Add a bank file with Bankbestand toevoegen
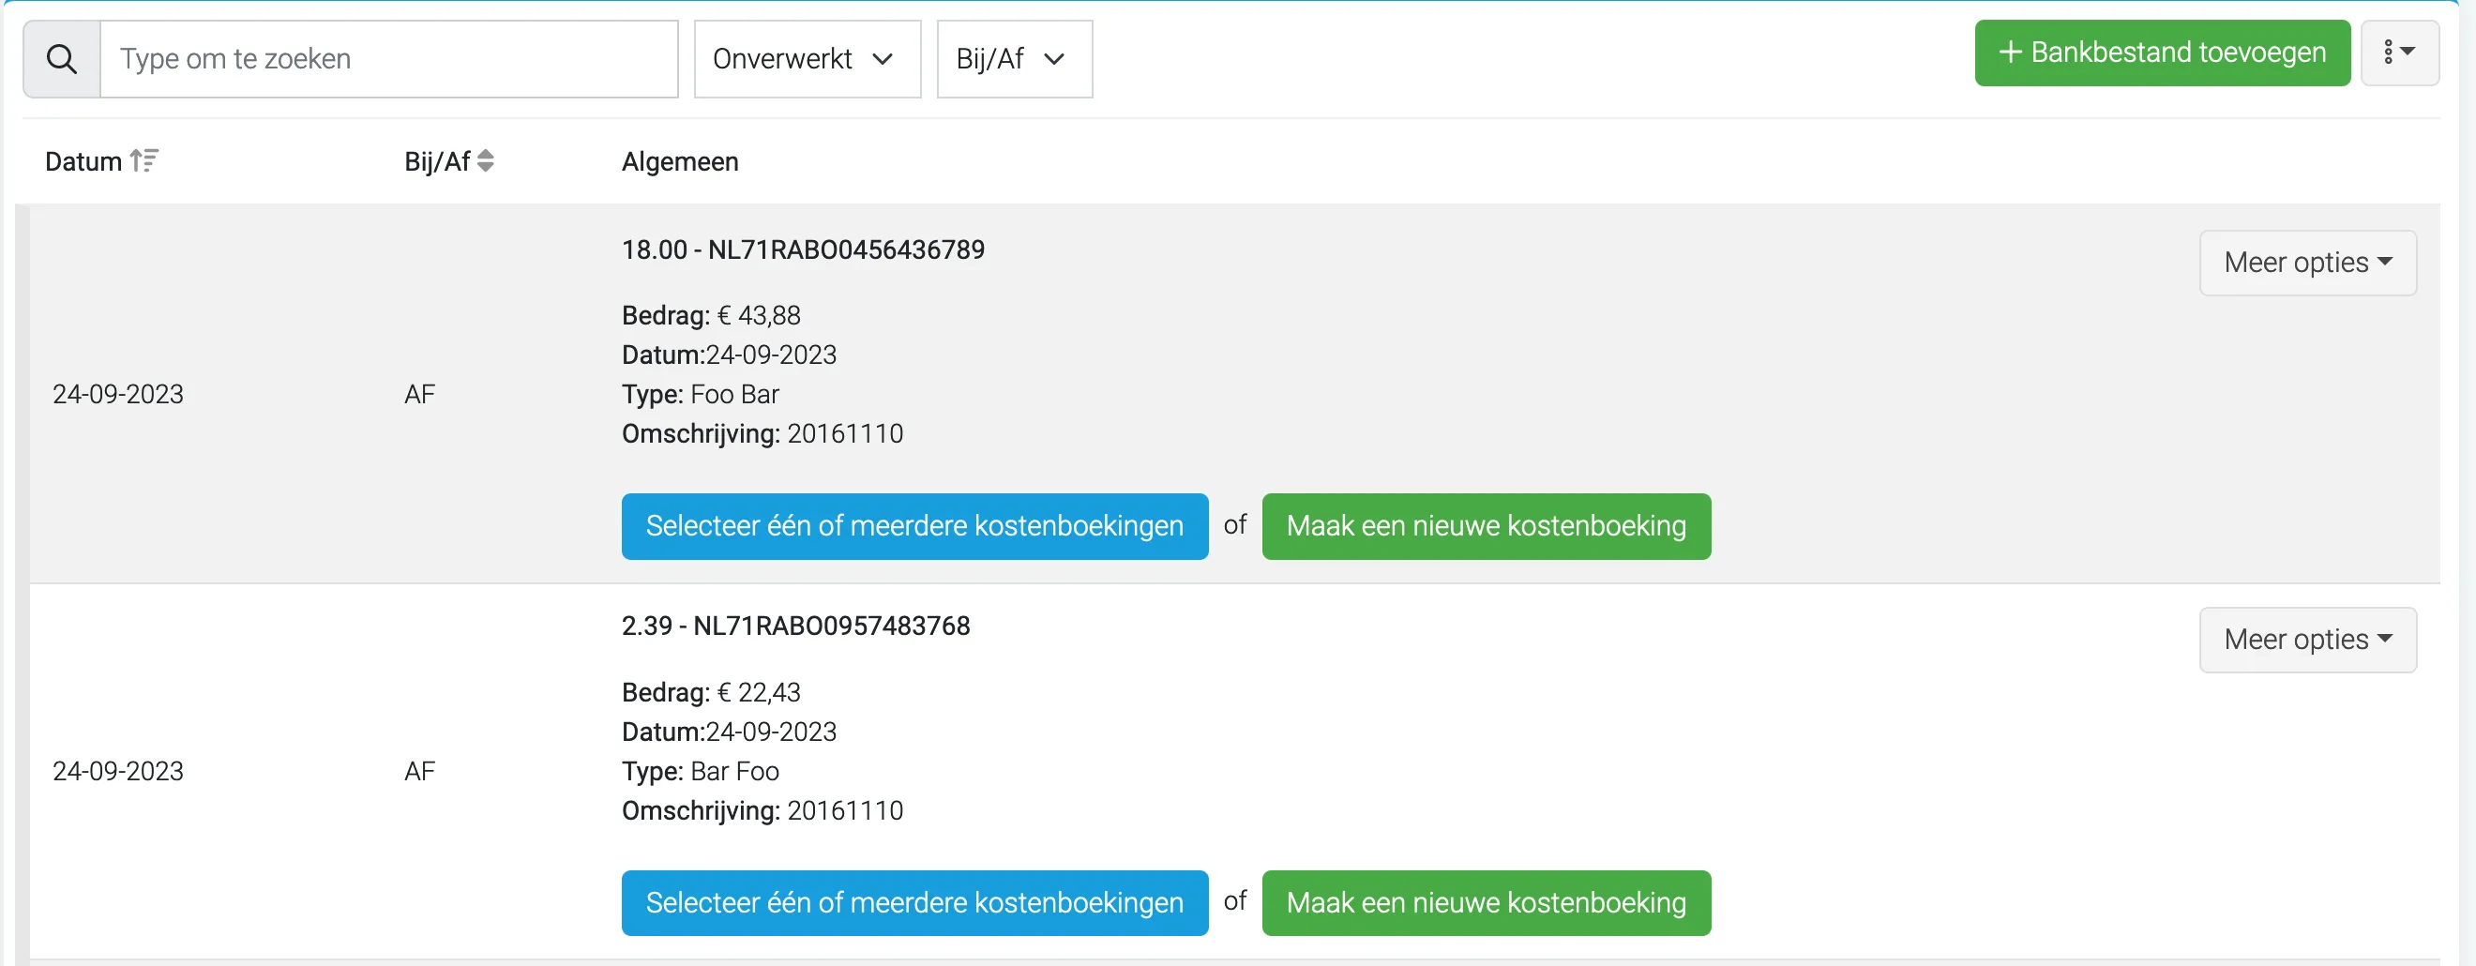 pos(2162,53)
